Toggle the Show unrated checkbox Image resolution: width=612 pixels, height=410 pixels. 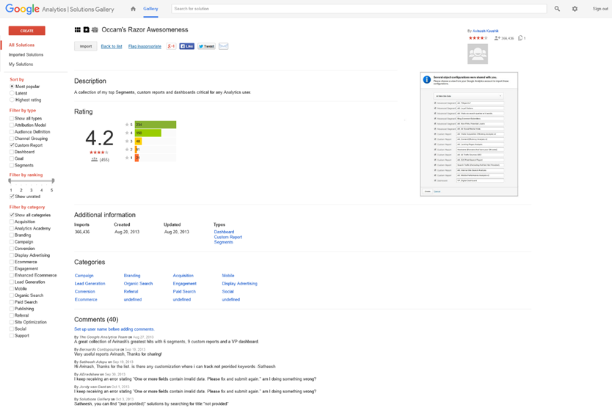tap(12, 197)
